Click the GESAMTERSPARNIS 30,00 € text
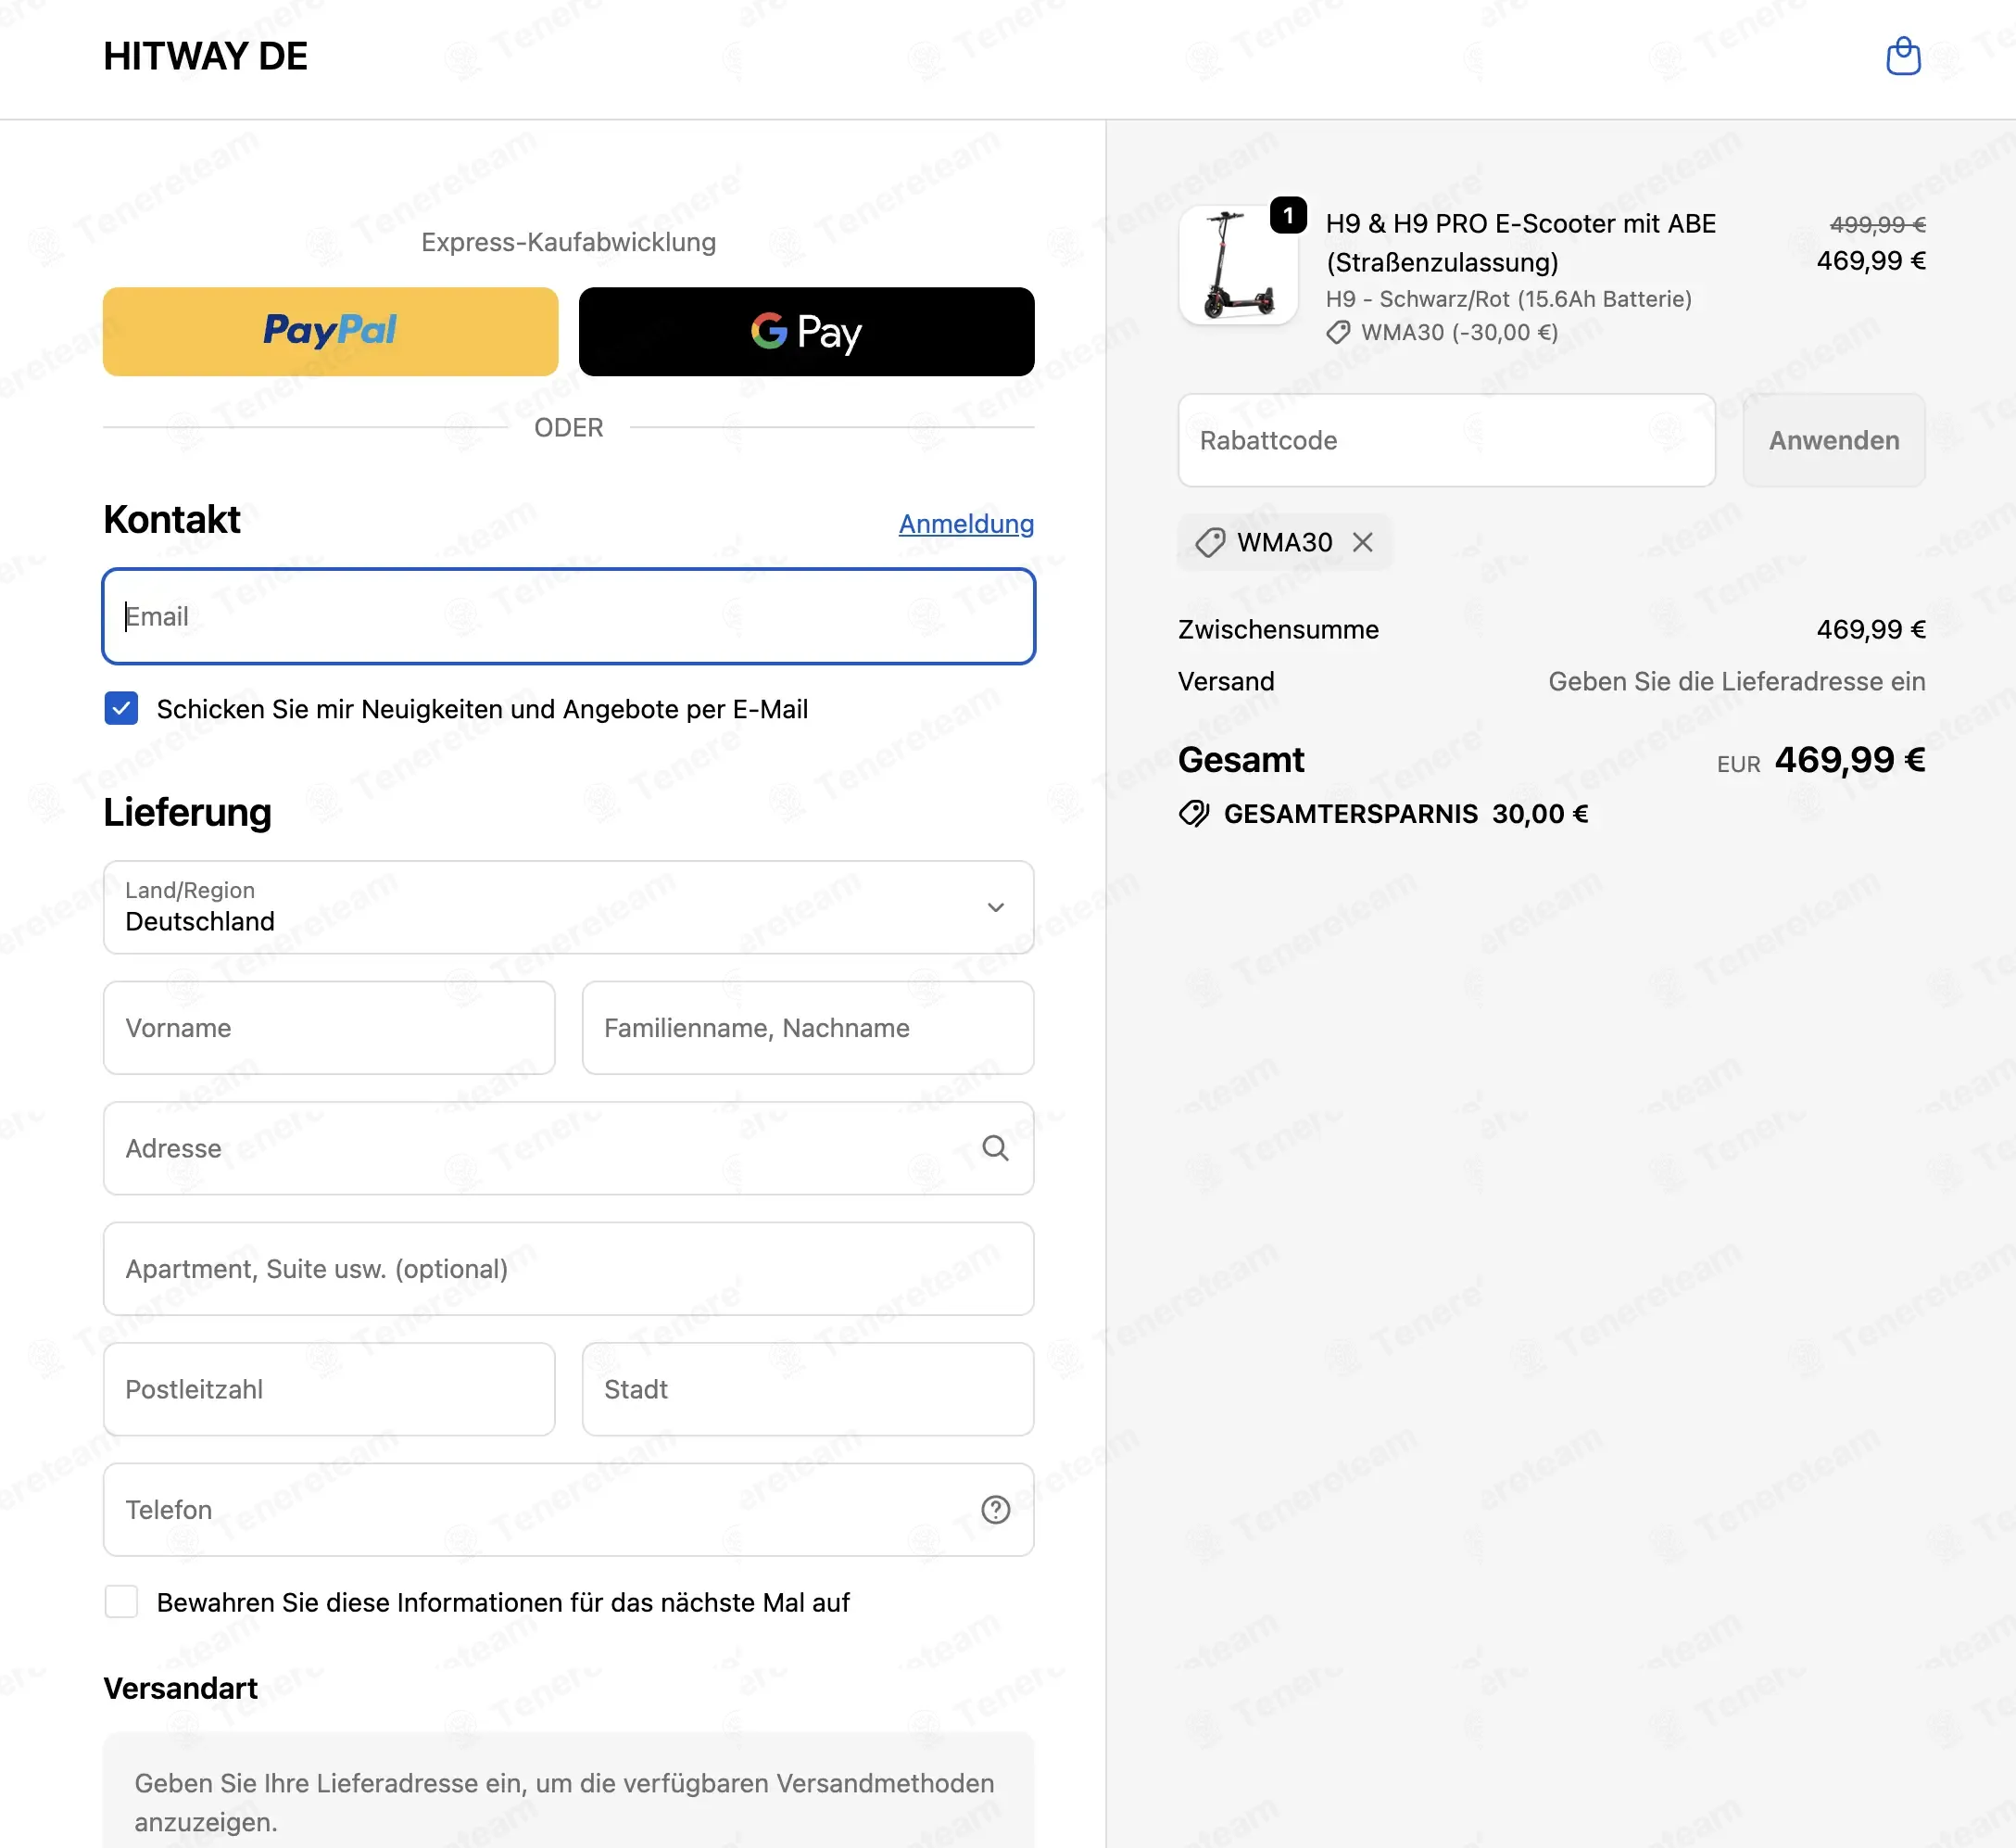This screenshot has height=1848, width=2016. point(1405,814)
